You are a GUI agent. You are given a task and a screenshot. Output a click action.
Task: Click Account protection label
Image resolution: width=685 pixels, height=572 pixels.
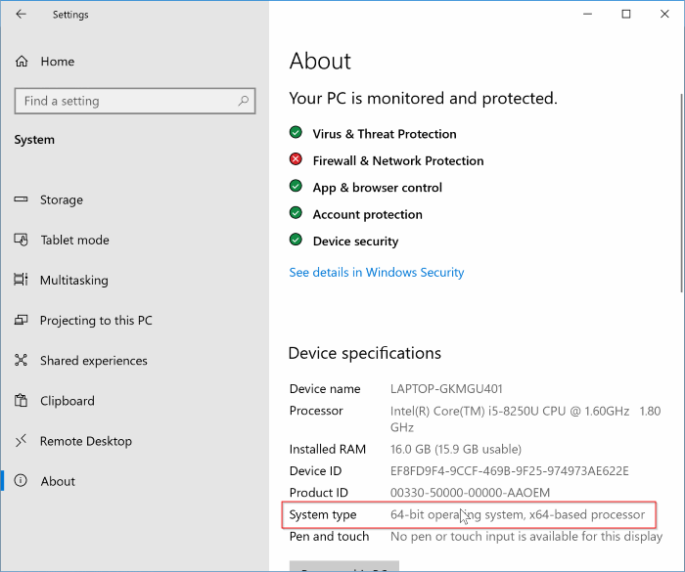[367, 214]
